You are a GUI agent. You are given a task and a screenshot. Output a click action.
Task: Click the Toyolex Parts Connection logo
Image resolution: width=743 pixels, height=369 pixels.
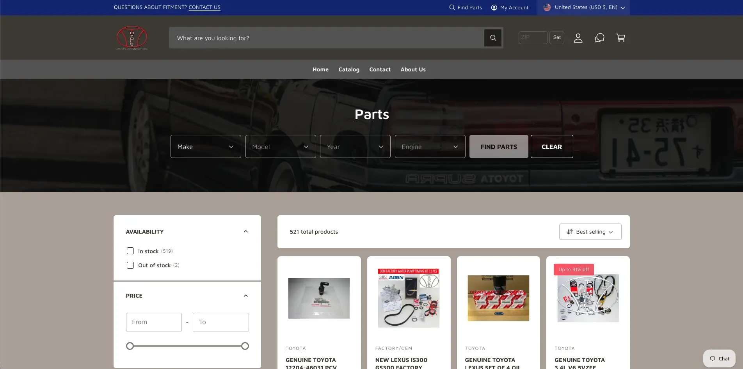(132, 38)
